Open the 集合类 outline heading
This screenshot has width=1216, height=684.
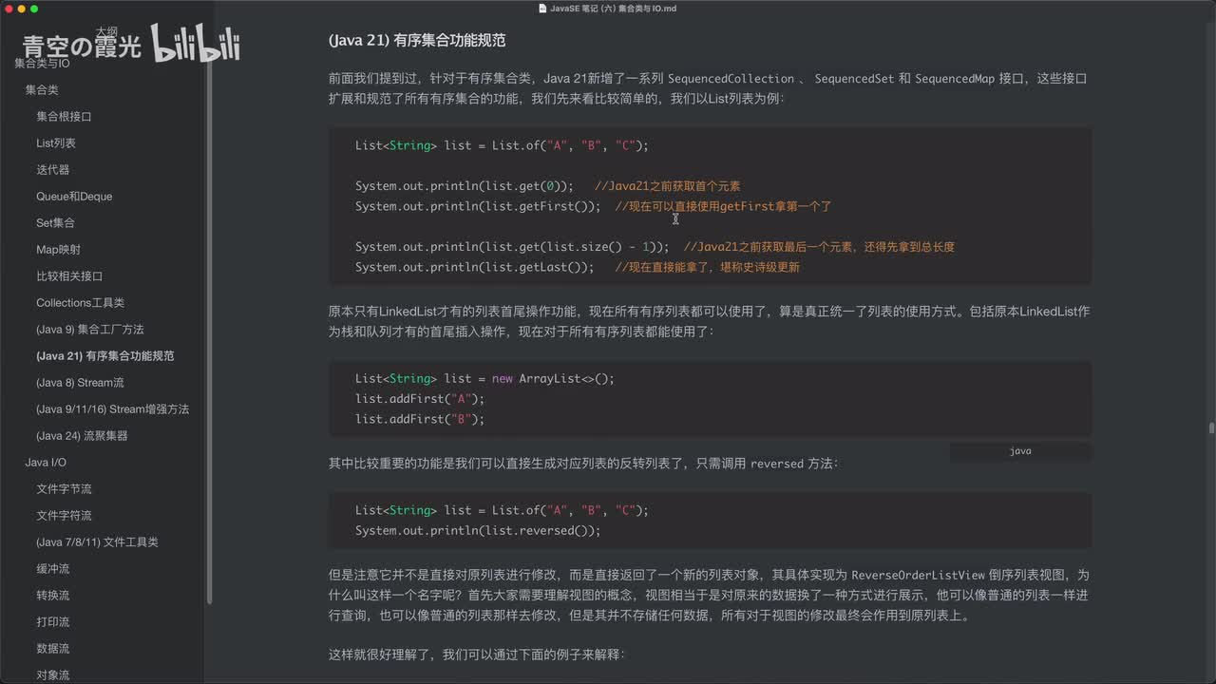pos(42,89)
